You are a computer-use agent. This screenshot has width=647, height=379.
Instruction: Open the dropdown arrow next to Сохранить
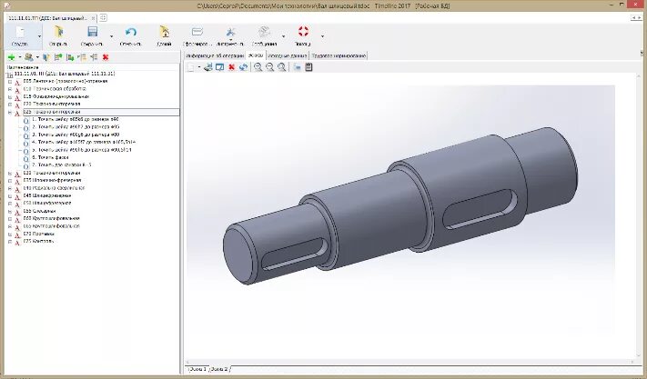coord(111,36)
